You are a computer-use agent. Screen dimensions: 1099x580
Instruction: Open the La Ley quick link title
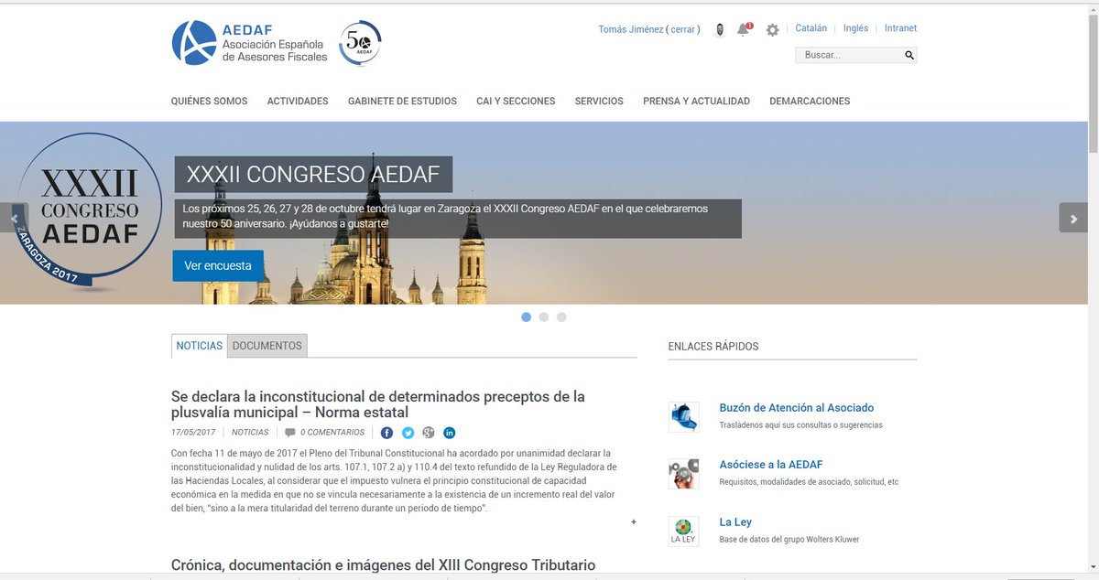[x=735, y=522]
